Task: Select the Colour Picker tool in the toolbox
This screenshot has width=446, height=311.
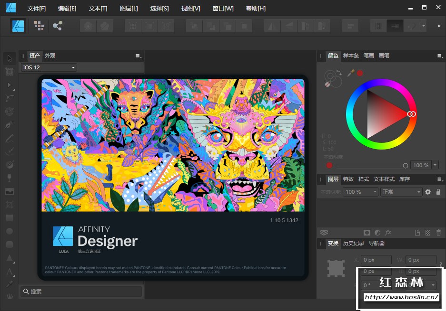Action: (10, 284)
